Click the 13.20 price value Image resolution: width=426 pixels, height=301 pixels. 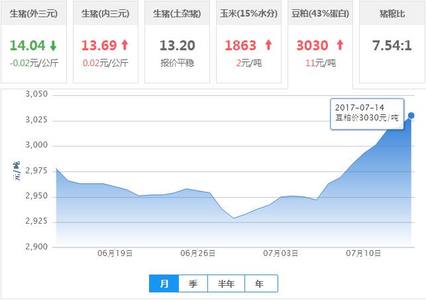click(177, 45)
